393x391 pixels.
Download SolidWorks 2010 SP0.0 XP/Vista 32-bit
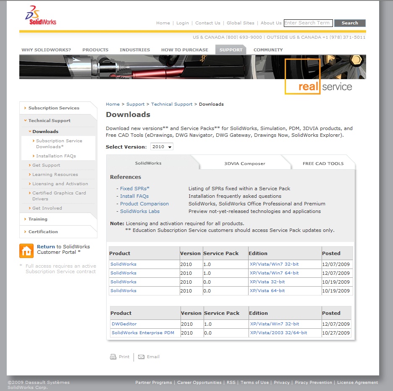coord(267,282)
